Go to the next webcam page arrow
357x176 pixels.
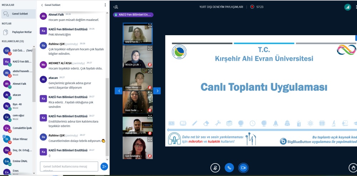[157, 91]
